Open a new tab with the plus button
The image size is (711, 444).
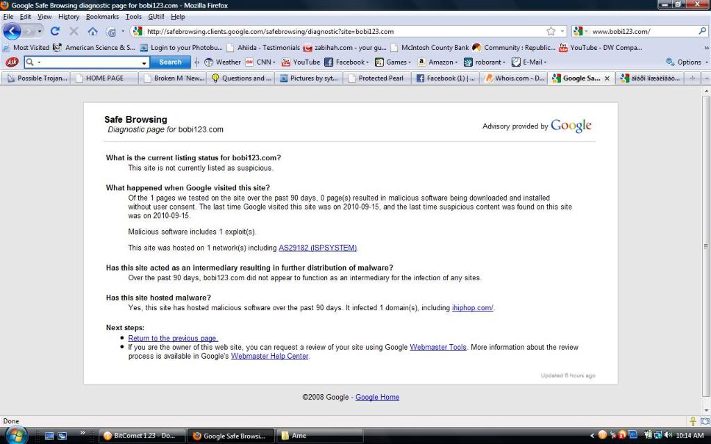pyautogui.click(x=692, y=78)
